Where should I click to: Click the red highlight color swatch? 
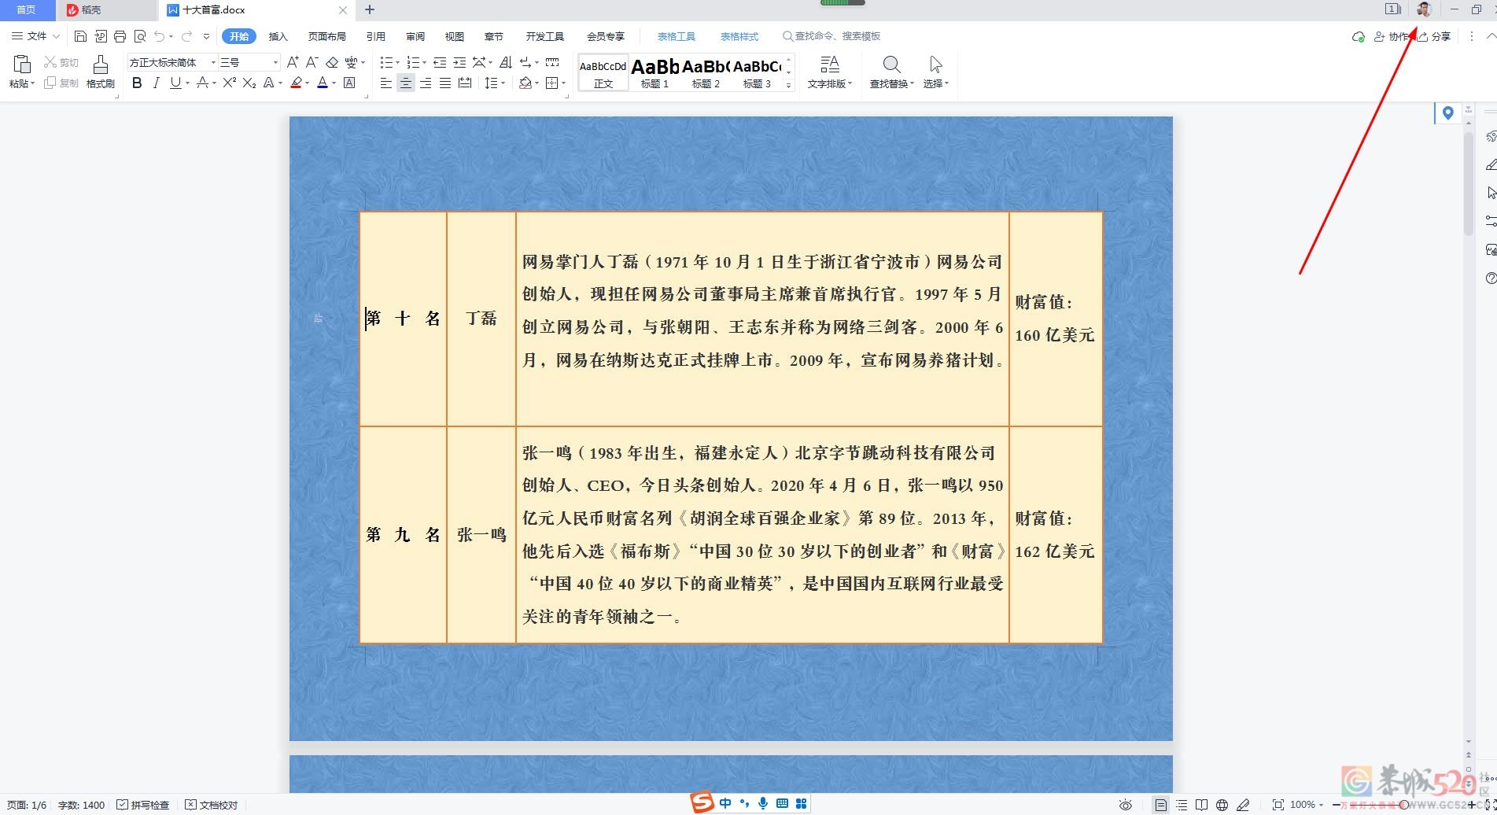tap(296, 83)
